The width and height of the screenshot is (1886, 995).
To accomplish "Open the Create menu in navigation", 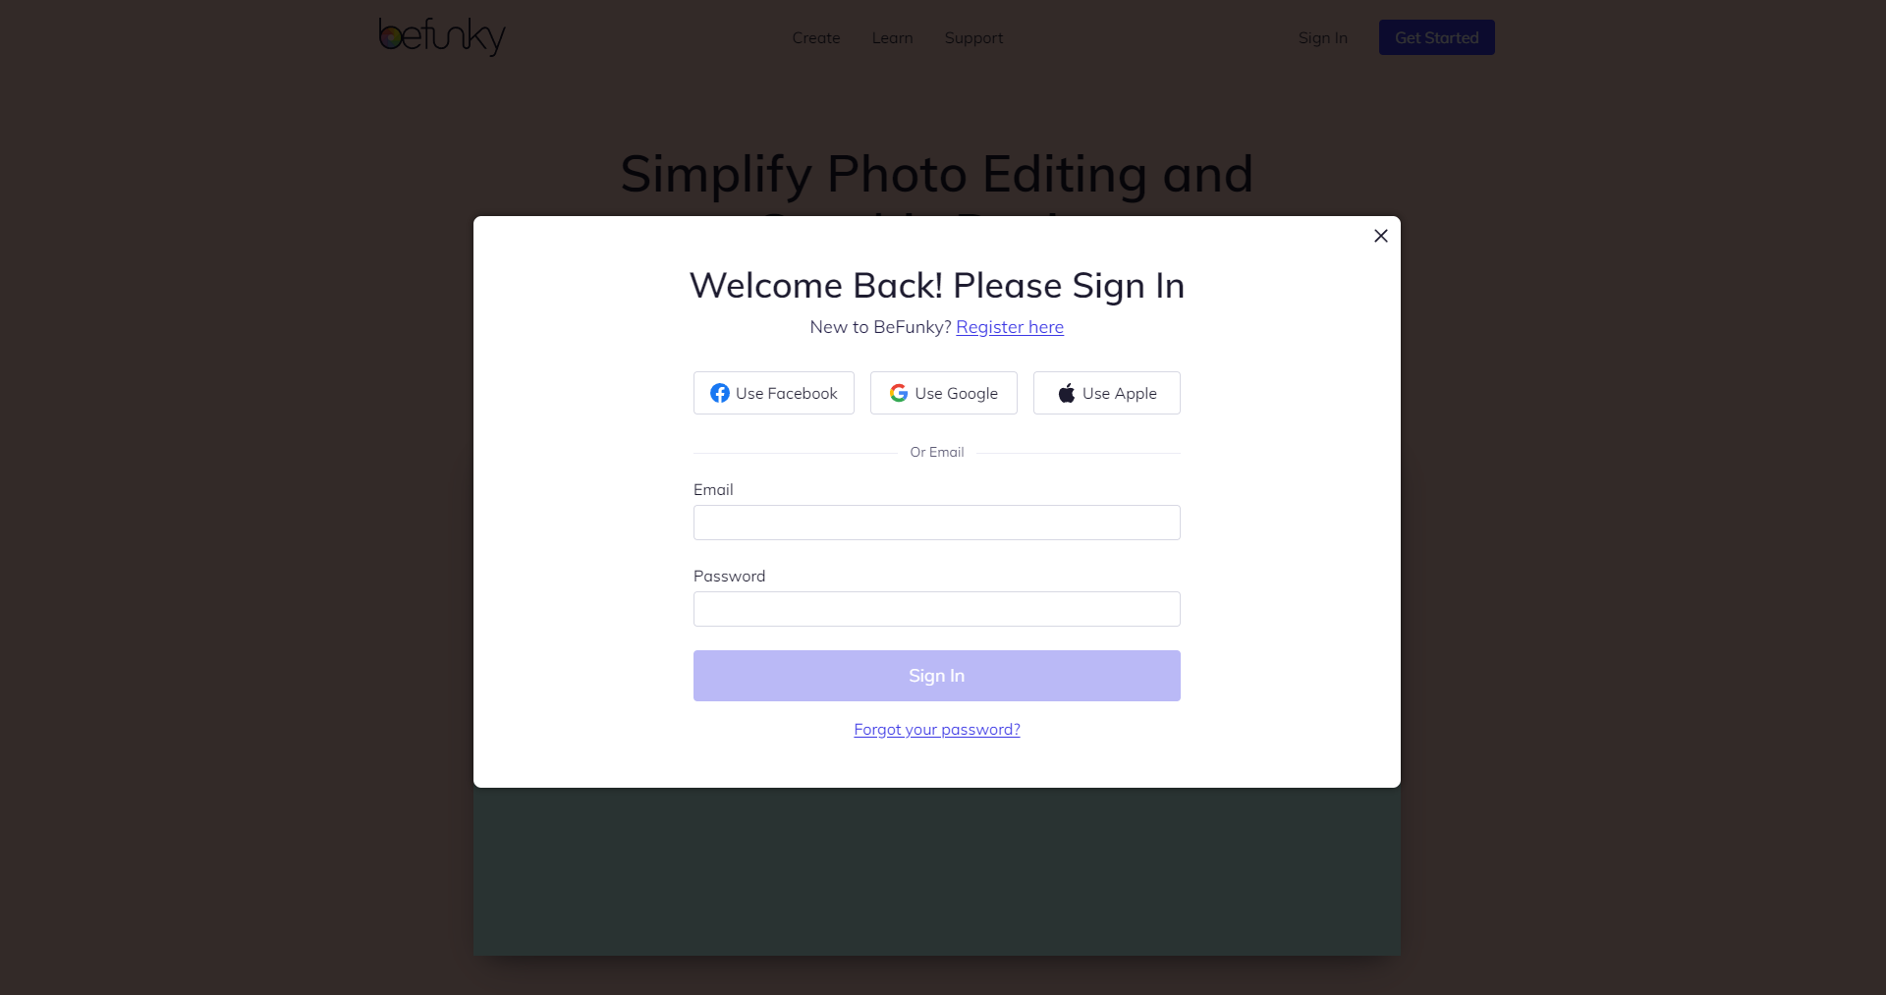I will tap(816, 38).
